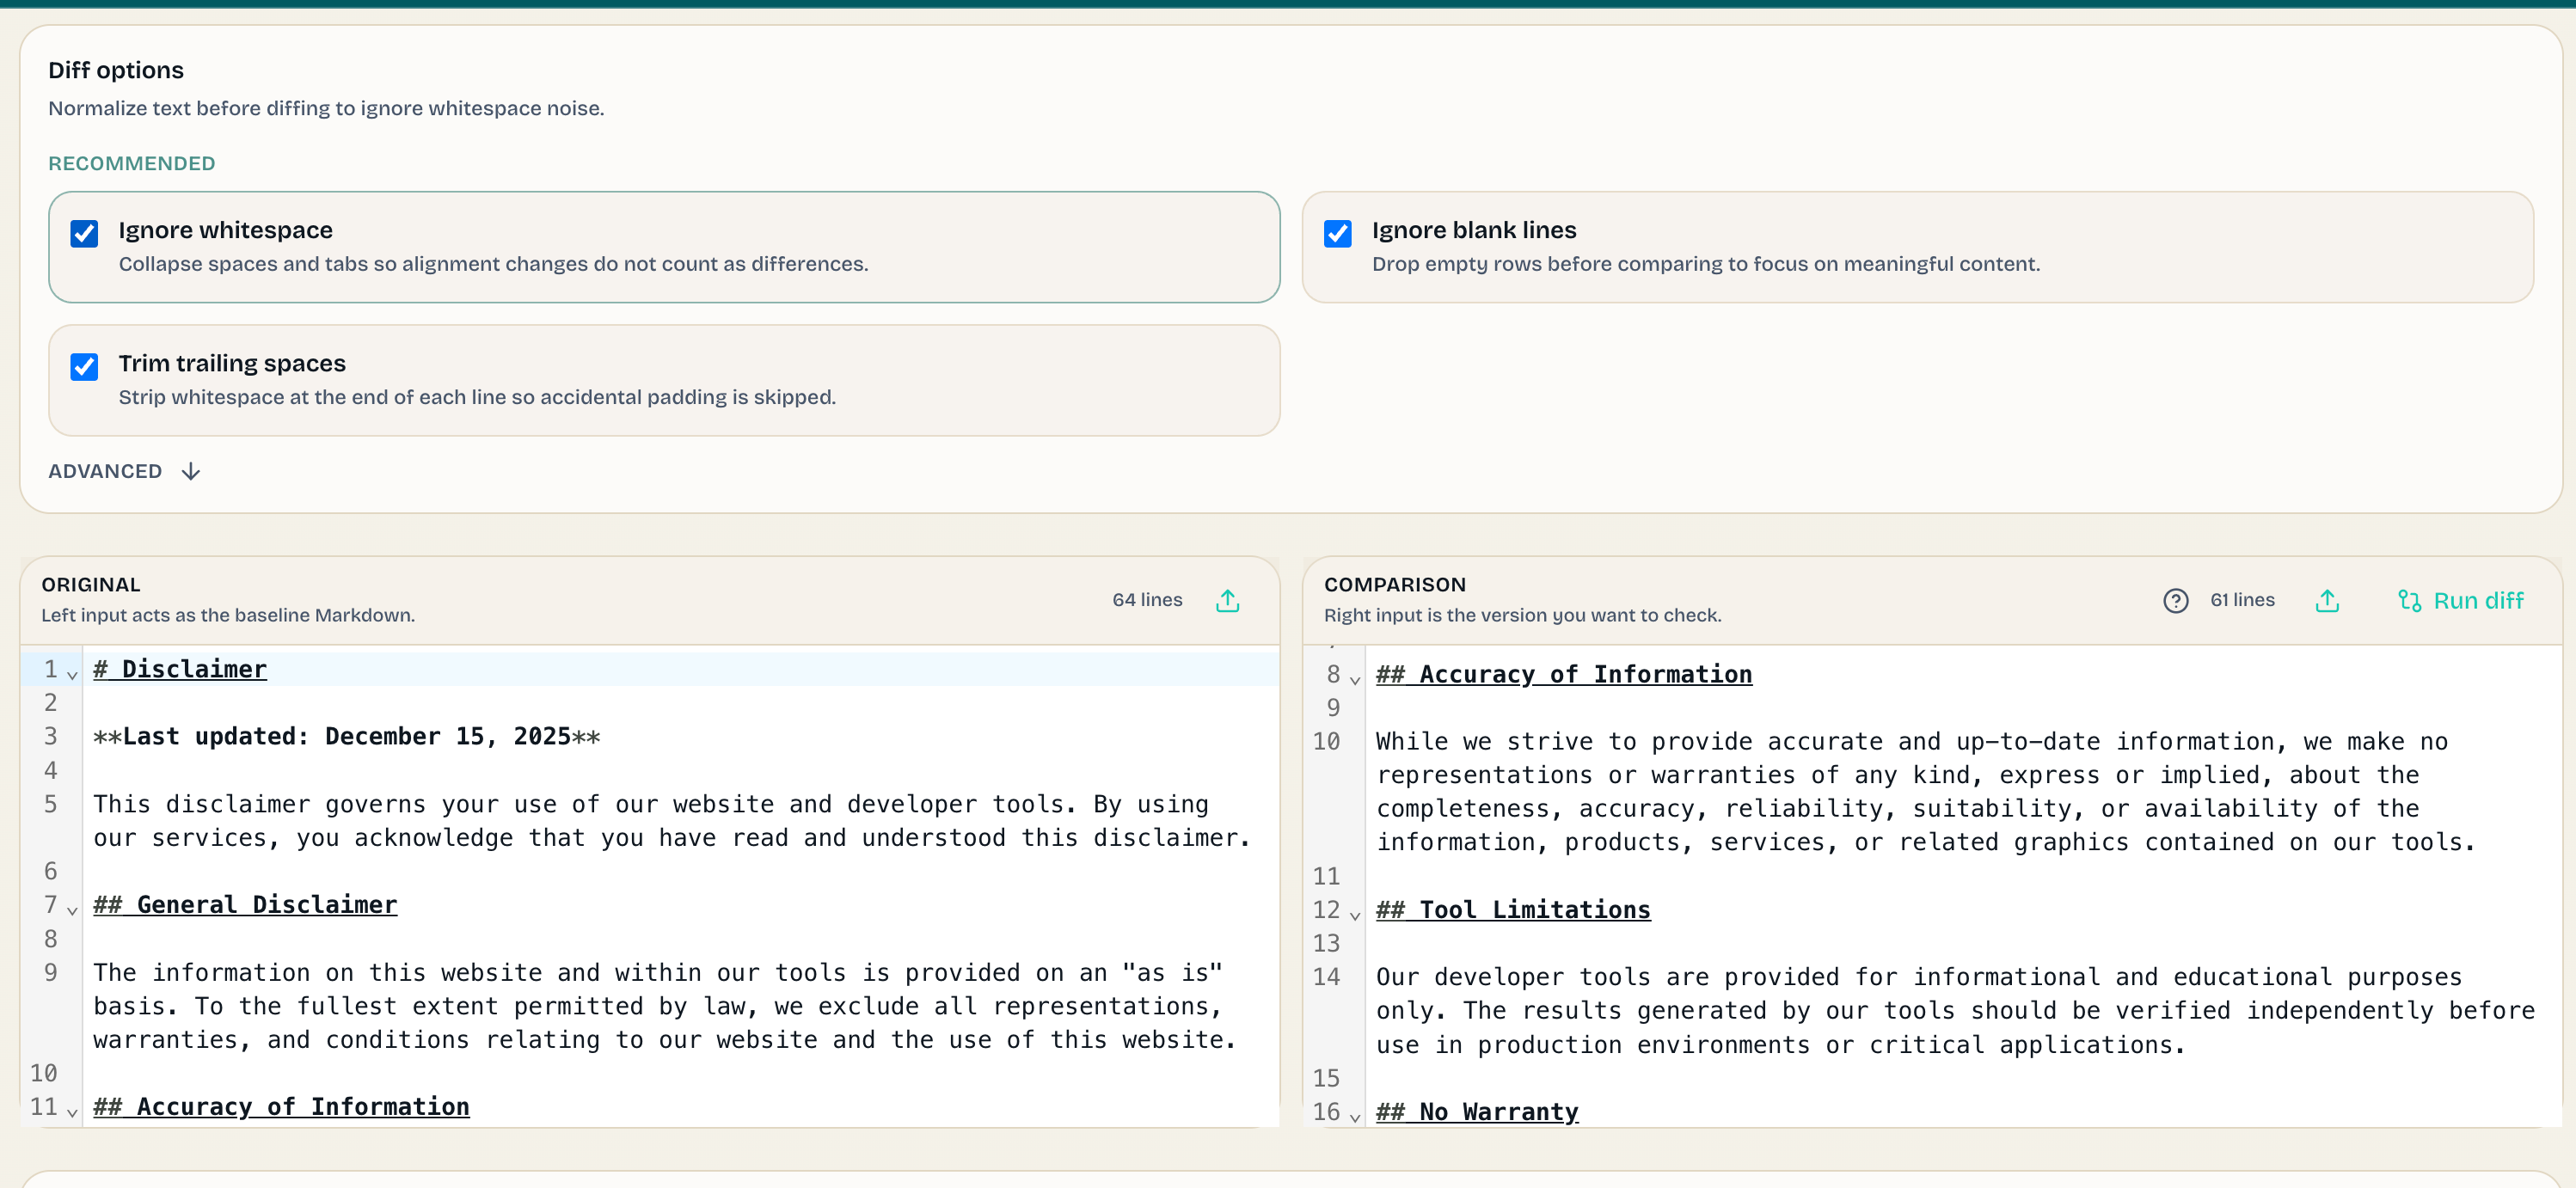The image size is (2576, 1188).
Task: Uncheck Trim trailing spaces
Action: click(x=84, y=366)
